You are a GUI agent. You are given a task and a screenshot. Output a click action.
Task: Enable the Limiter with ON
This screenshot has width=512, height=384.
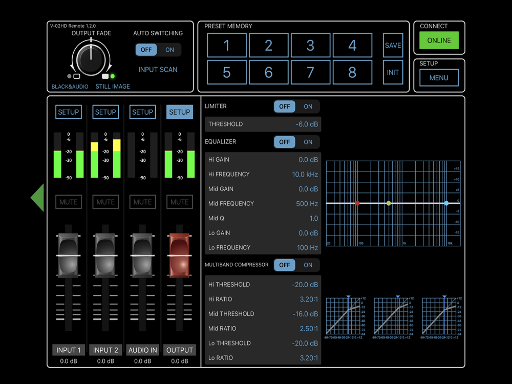[x=308, y=106]
